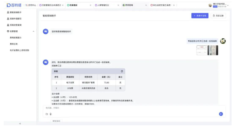The height and width of the screenshot is (128, 236).
Task: Close the 学生返校交通工具统计 tab
Action: click(174, 5)
